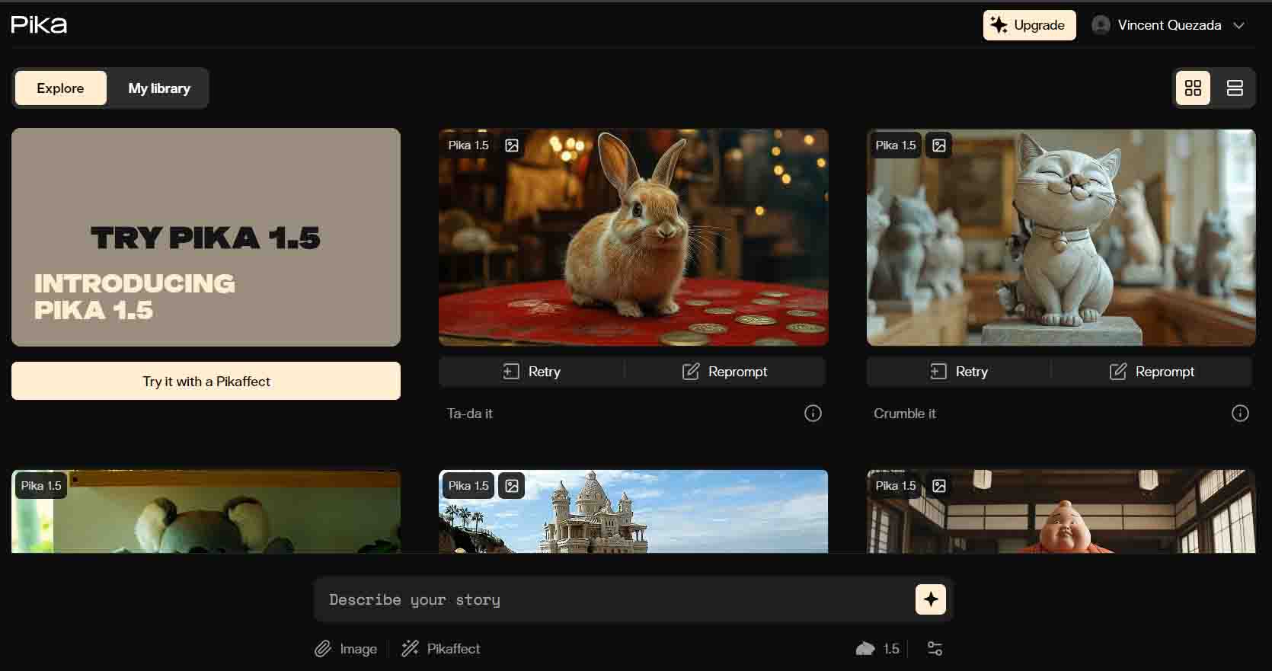The width and height of the screenshot is (1272, 671).
Task: Click Pika 1.5 badge on koala video
Action: [x=41, y=486]
